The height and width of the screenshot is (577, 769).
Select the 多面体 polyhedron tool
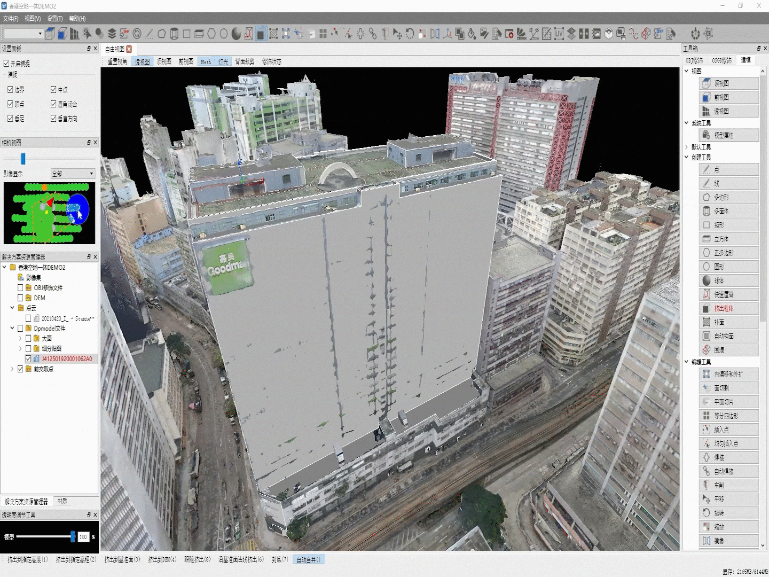(728, 211)
